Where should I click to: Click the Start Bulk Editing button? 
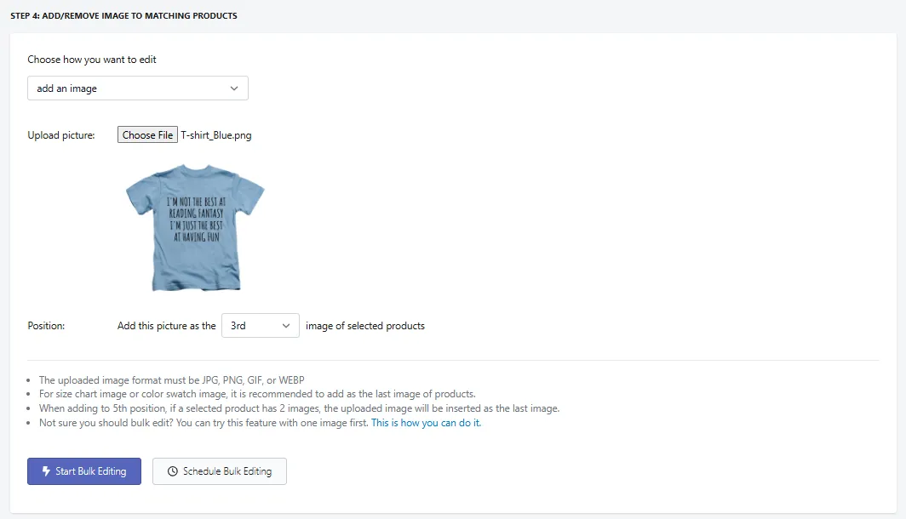point(83,471)
